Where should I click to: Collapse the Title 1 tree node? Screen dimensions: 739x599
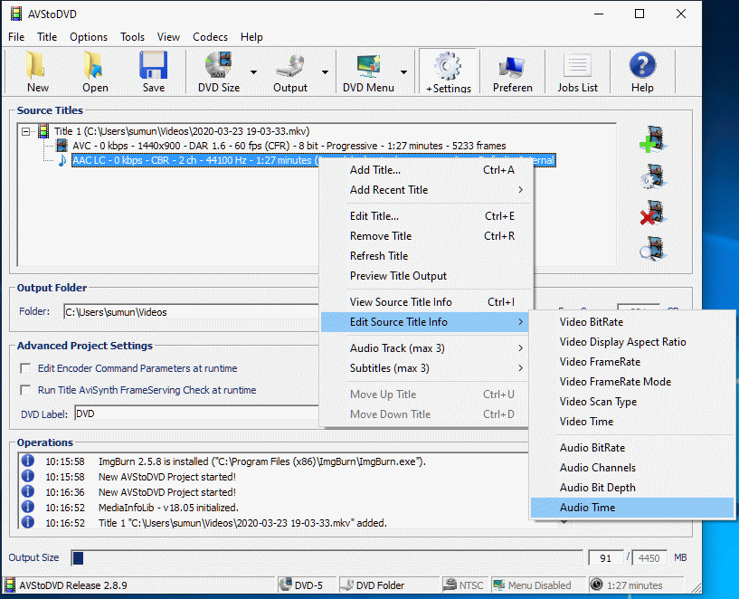[26, 131]
